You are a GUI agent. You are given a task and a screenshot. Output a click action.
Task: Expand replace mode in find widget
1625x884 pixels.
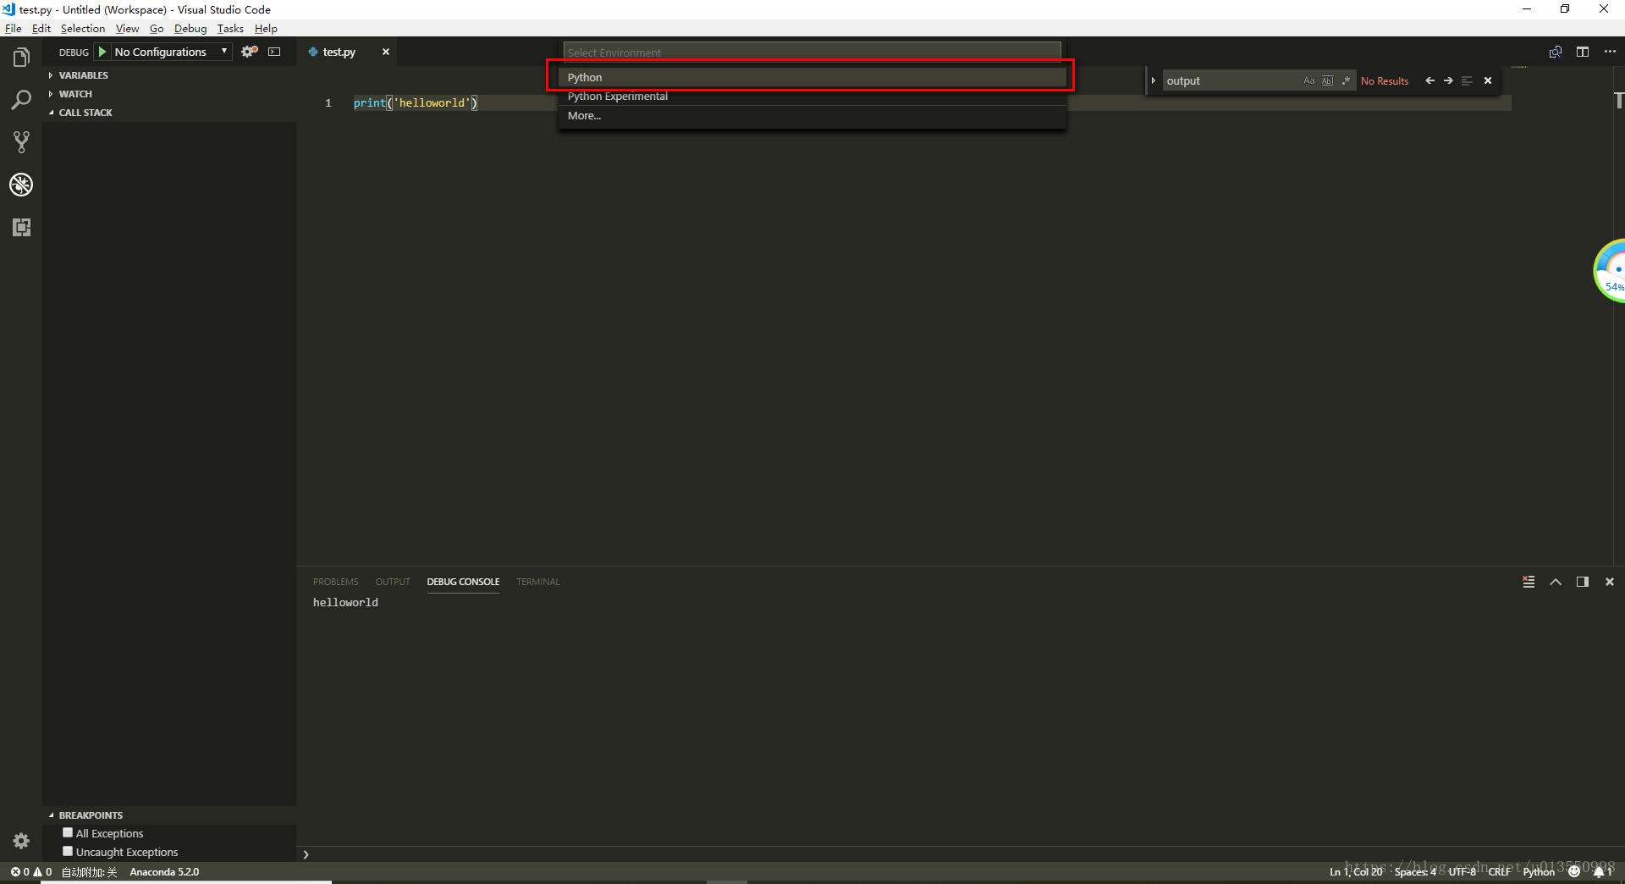point(1153,80)
